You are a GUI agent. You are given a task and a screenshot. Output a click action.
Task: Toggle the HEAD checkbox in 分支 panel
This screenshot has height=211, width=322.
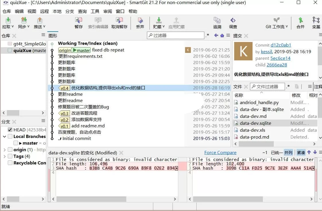click(x=10, y=129)
